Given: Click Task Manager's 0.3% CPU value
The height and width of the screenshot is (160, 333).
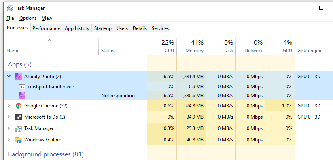Looking at the screenshot, I should (169, 128).
